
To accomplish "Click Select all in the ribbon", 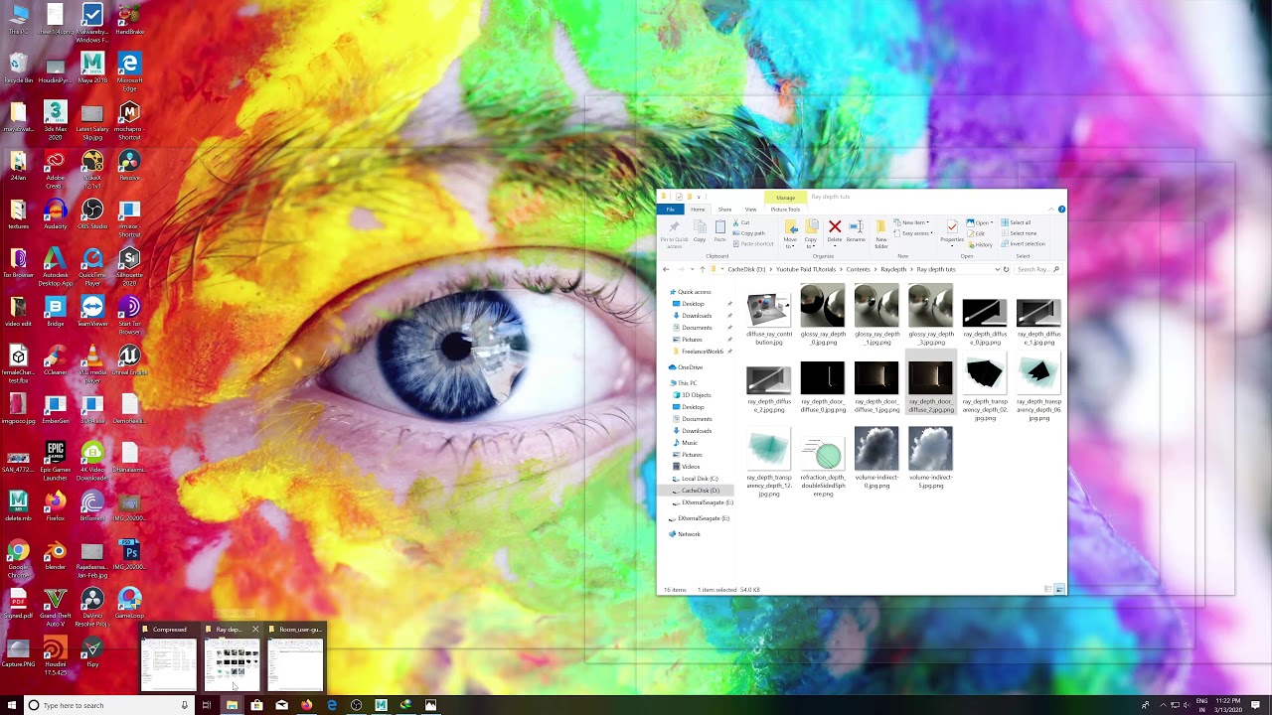I will pos(1017,222).
